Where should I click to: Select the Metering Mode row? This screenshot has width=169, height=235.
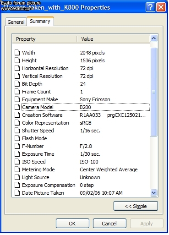[81, 169]
